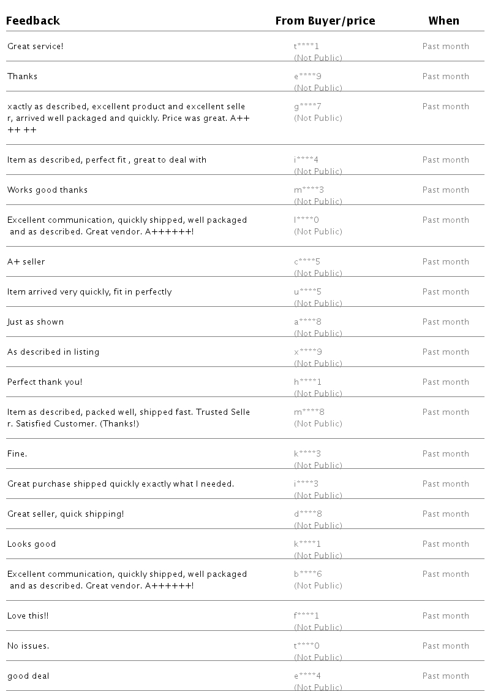
Task: Select buyer c****5 name
Action: 307,262
